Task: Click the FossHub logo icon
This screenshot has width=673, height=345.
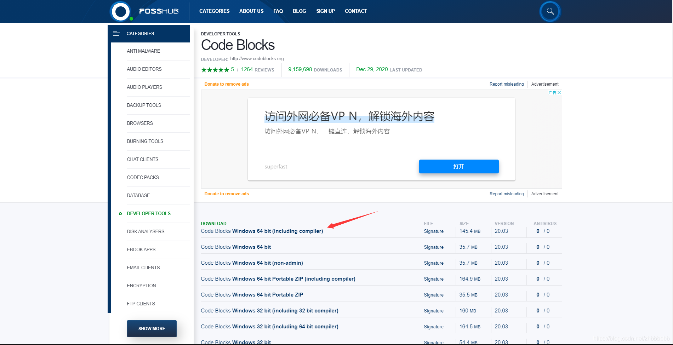Action: [120, 11]
